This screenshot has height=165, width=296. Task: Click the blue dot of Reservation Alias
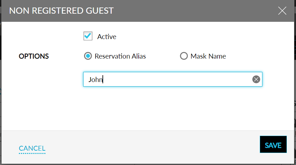coord(88,56)
